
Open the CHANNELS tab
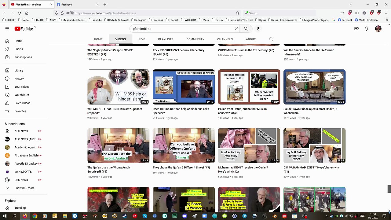[x=225, y=39]
